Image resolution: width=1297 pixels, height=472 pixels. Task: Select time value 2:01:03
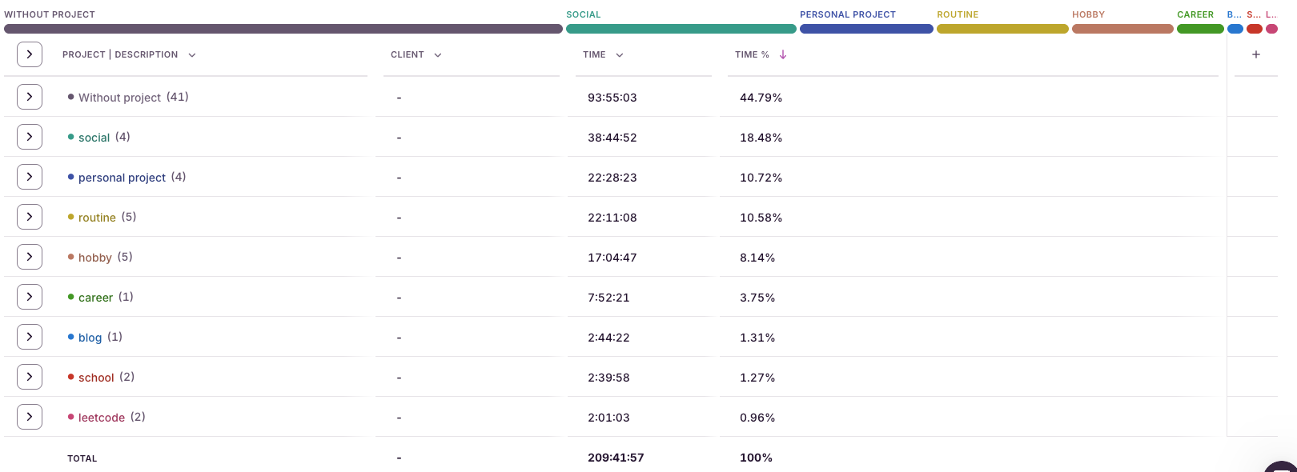[x=608, y=418]
